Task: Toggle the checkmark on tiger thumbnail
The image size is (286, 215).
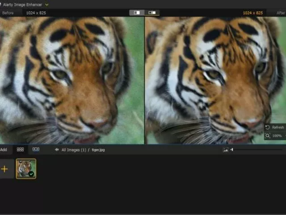Action: 31,174
